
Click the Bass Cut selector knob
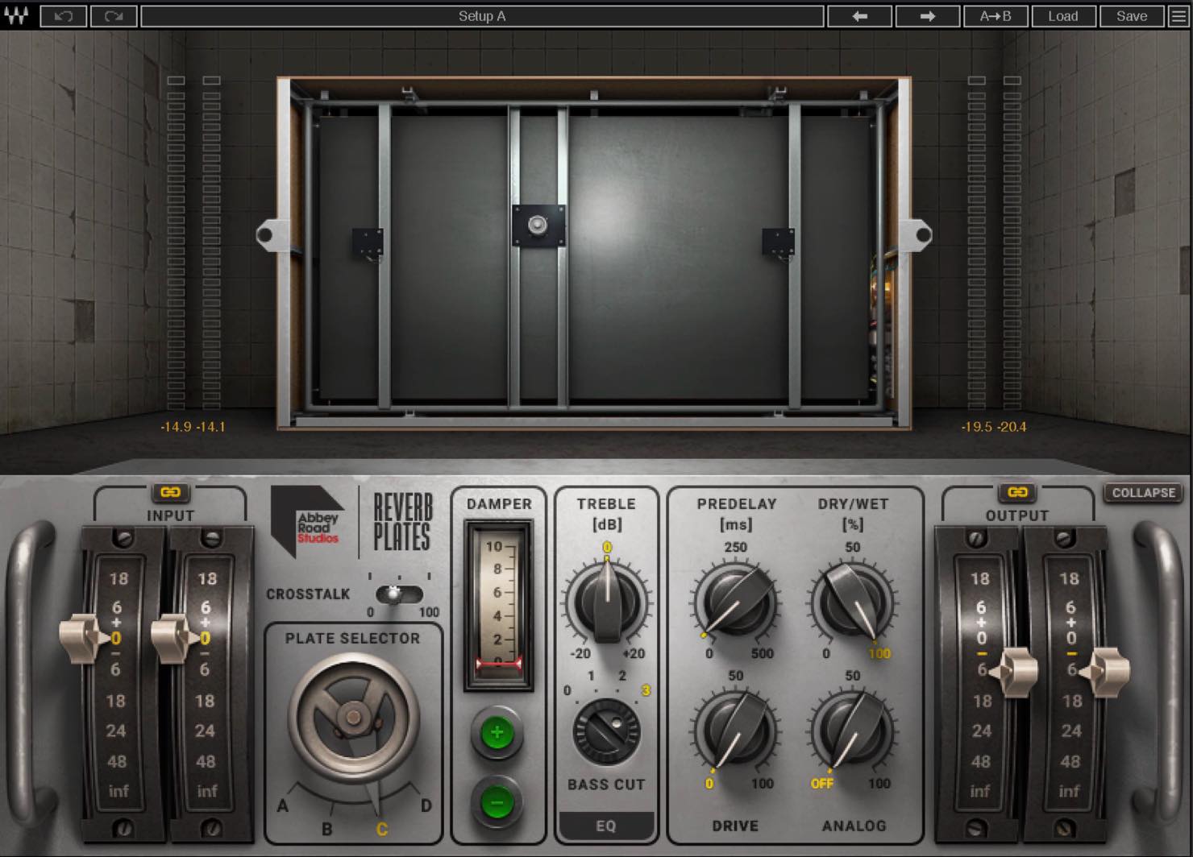point(606,731)
